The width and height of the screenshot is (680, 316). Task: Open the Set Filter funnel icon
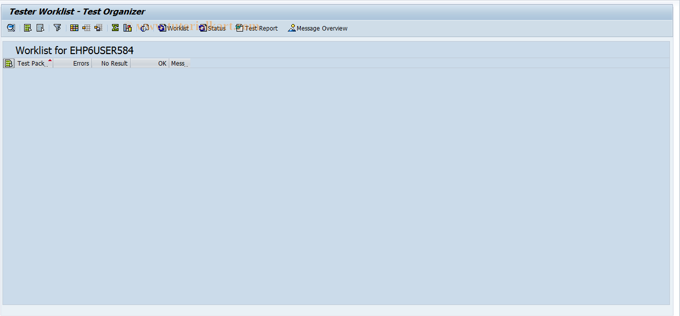[x=57, y=28]
